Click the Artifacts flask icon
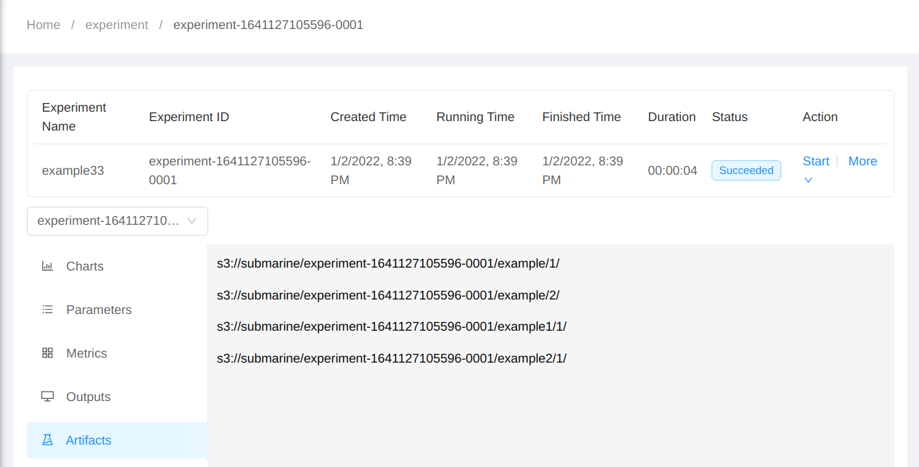 (47, 440)
